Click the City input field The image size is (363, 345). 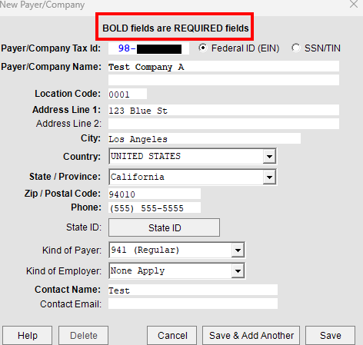(x=205, y=138)
